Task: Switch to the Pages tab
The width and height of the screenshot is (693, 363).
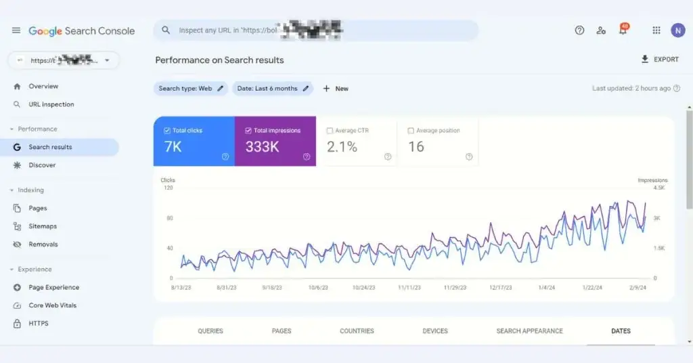Action: tap(282, 330)
